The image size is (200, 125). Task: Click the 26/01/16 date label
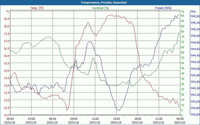(180, 122)
